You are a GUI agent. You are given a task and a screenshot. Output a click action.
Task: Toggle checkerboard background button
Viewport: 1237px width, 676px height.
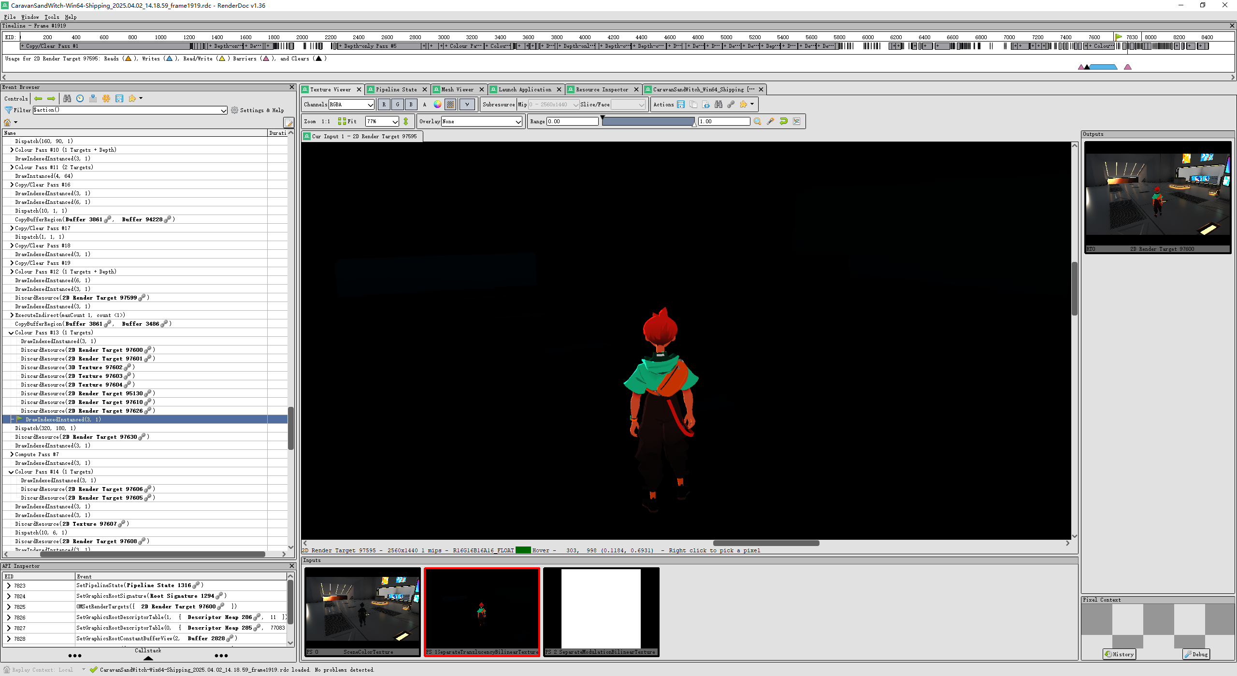click(450, 104)
